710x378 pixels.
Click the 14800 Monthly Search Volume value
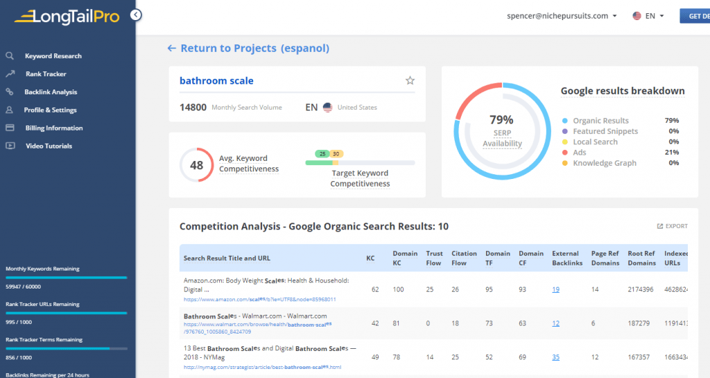pyautogui.click(x=193, y=108)
